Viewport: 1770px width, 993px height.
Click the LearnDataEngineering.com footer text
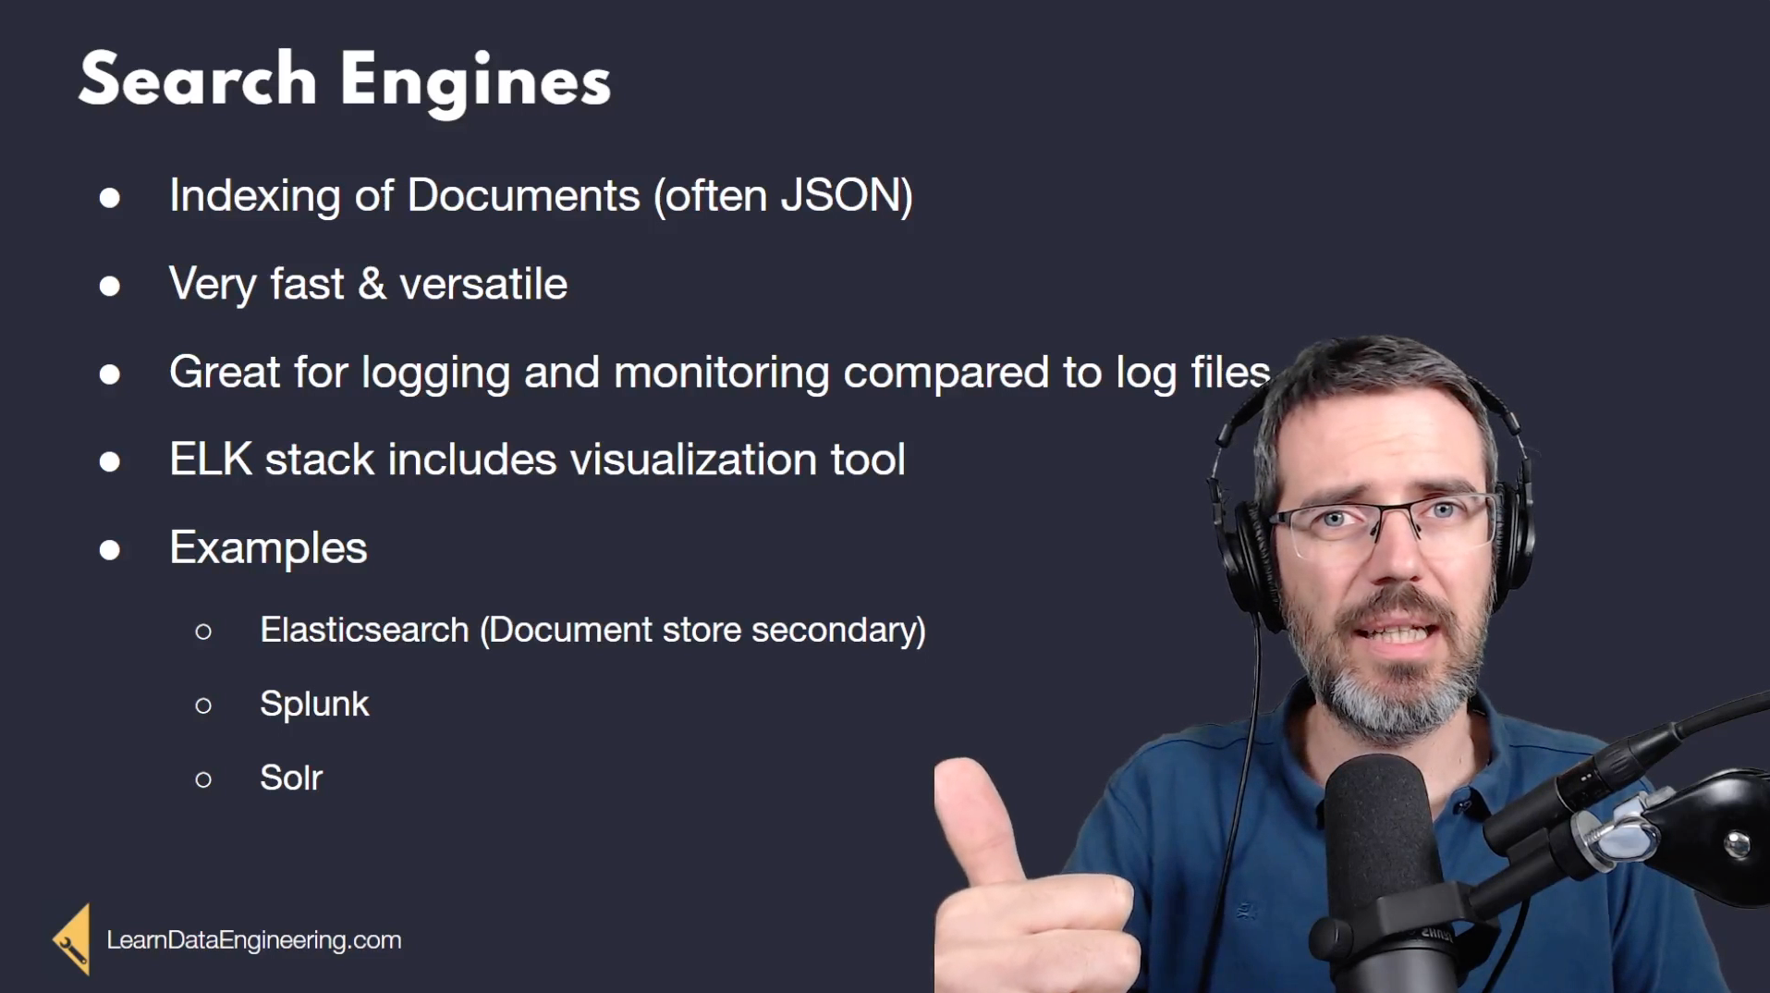tap(254, 940)
